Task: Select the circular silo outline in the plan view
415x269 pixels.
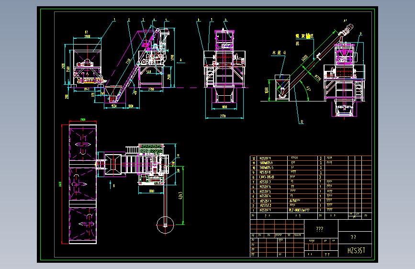Action: point(165,225)
